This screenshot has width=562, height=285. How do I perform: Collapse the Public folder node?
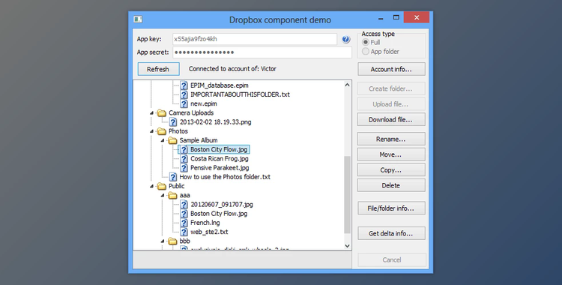[x=151, y=186]
